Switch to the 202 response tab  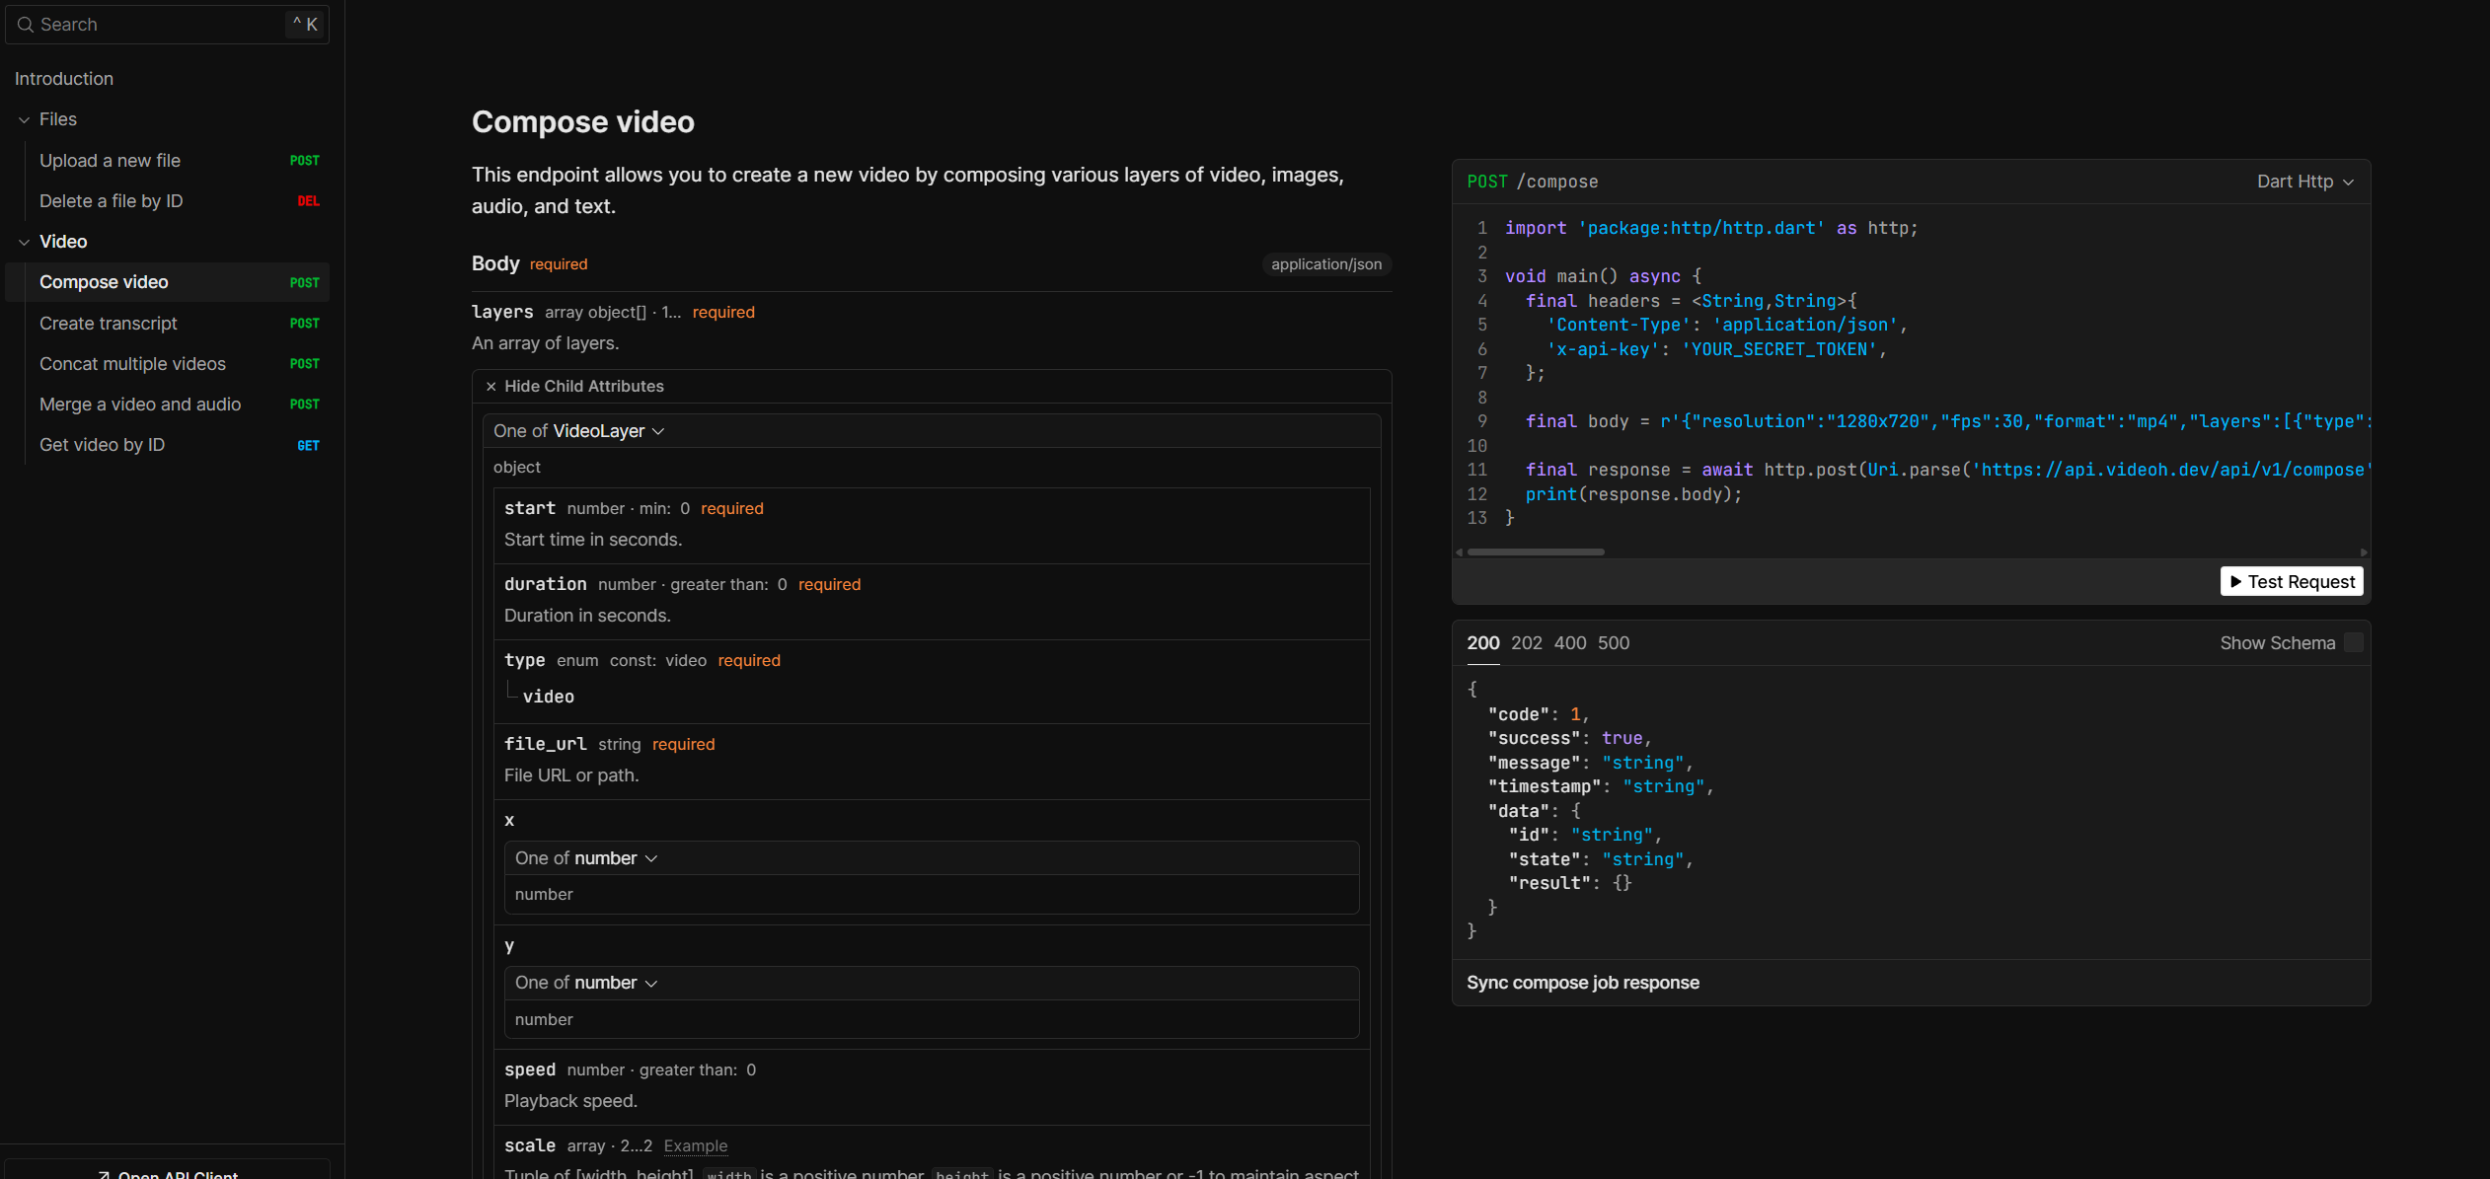1526,642
